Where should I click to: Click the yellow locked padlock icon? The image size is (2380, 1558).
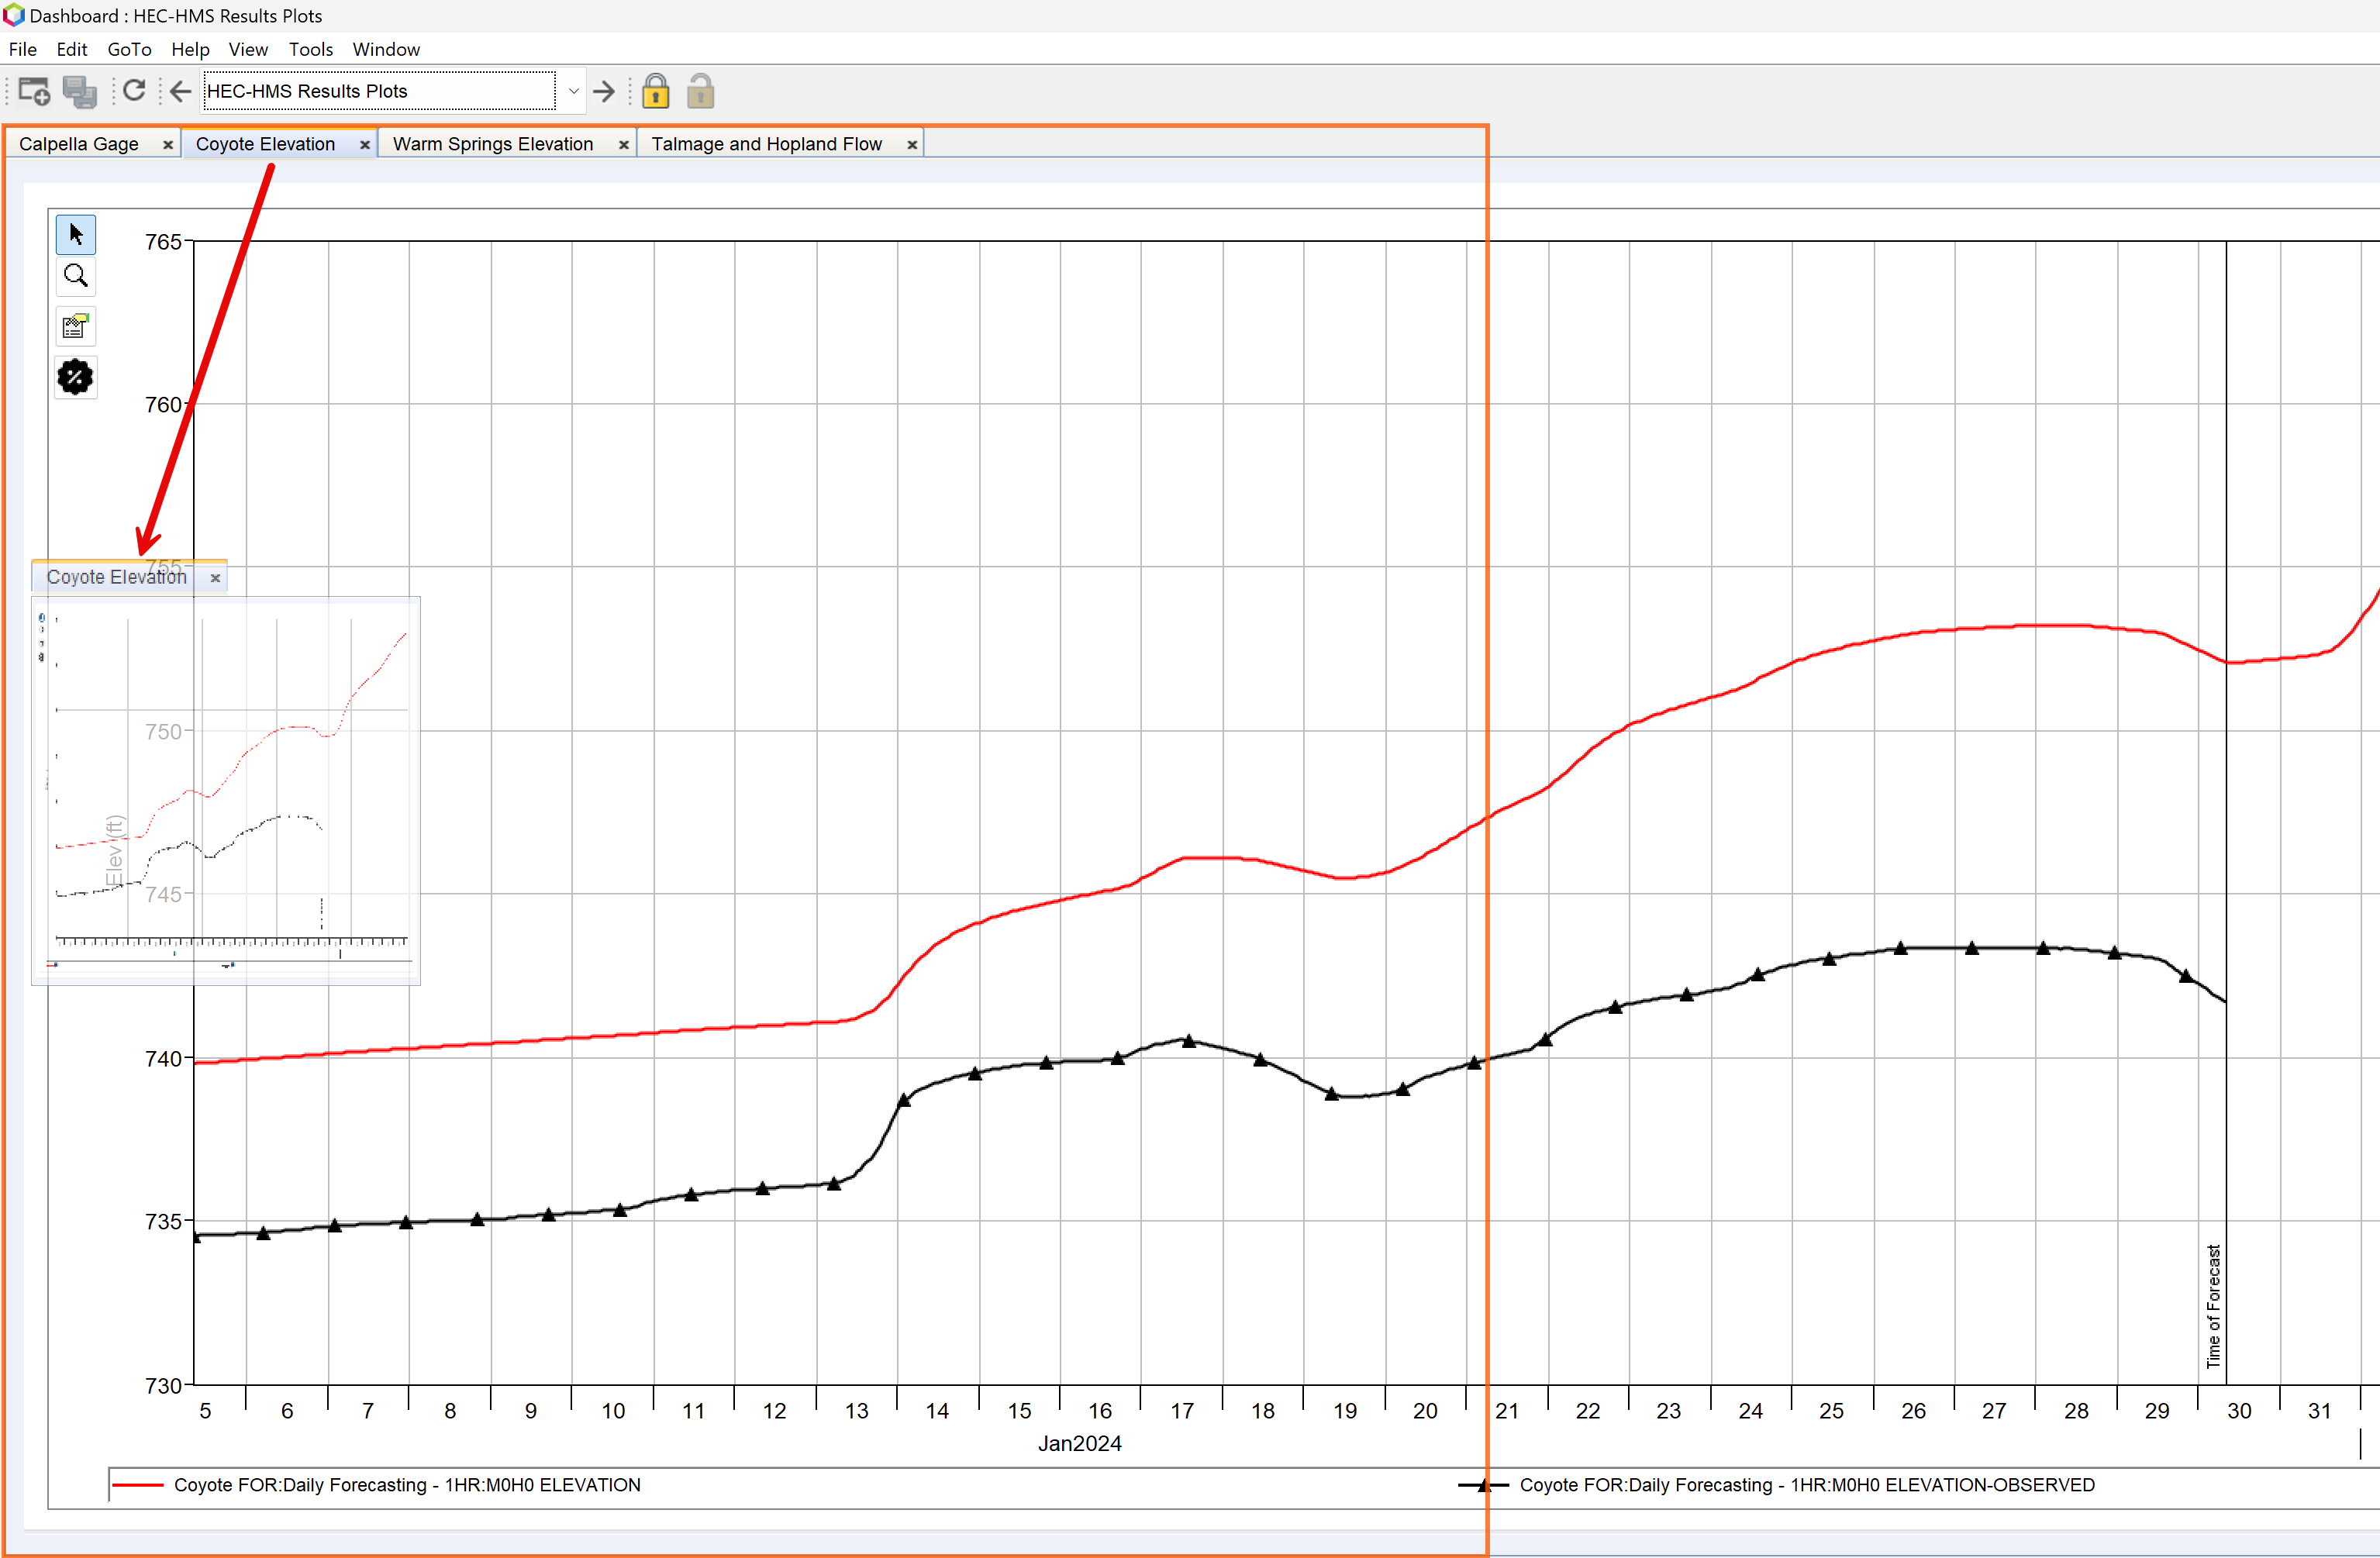(656, 91)
